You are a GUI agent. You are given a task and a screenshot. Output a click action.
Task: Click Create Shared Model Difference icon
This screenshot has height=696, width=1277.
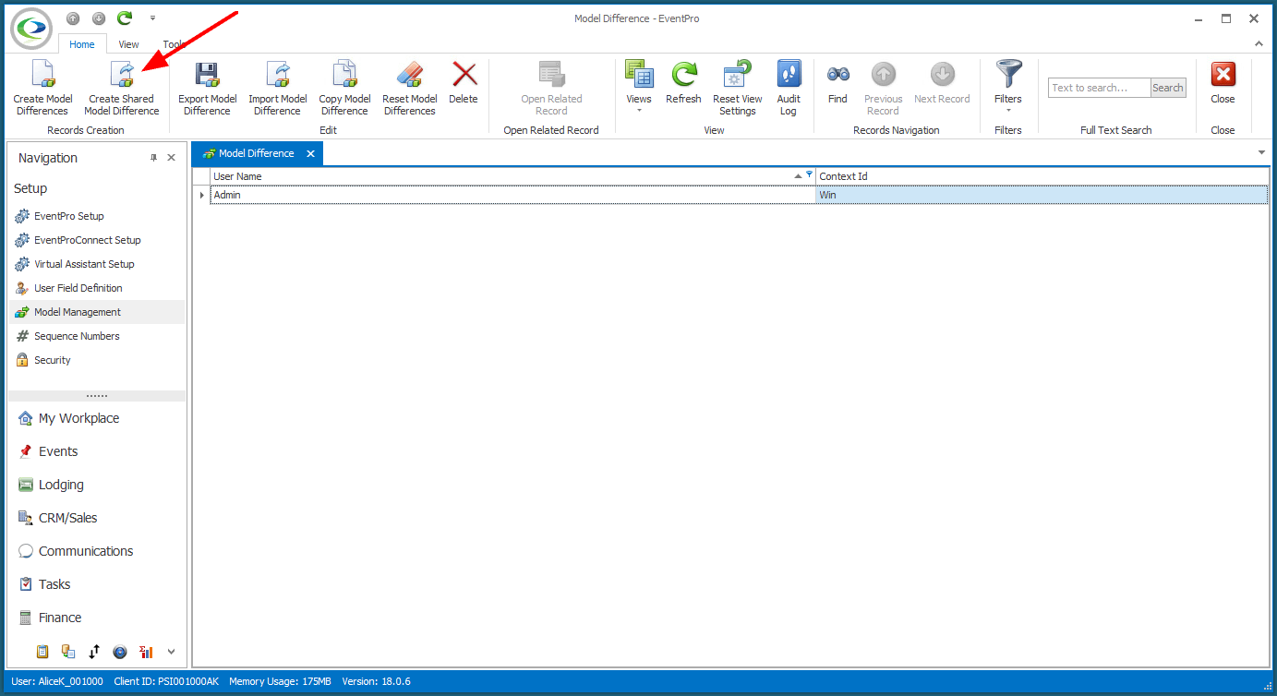tap(122, 75)
